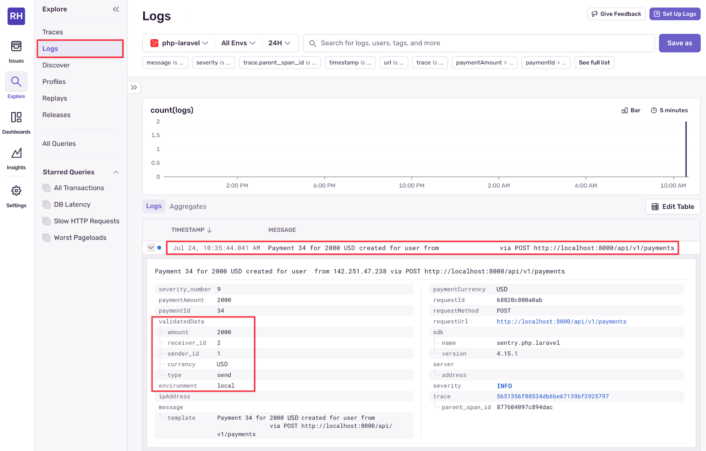Select the DB Latency starred query
706x451 pixels.
72,204
